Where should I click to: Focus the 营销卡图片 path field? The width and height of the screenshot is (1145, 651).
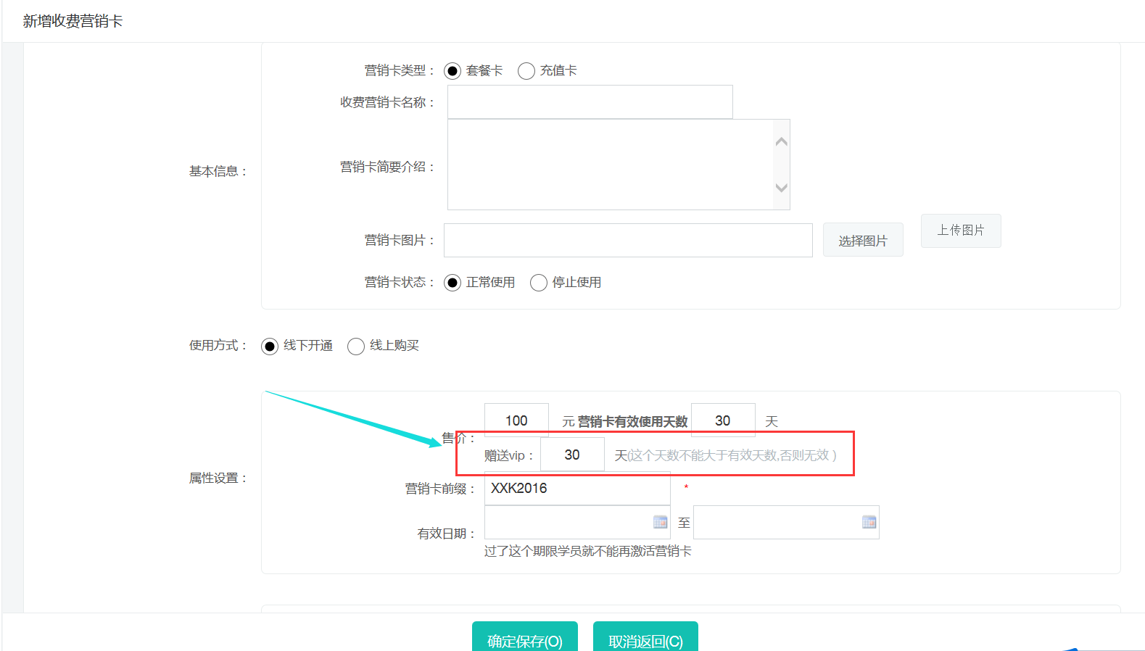(x=628, y=240)
